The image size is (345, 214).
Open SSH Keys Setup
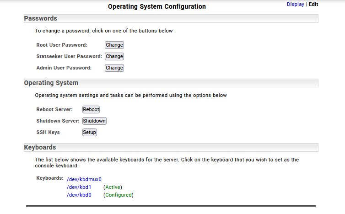point(90,132)
